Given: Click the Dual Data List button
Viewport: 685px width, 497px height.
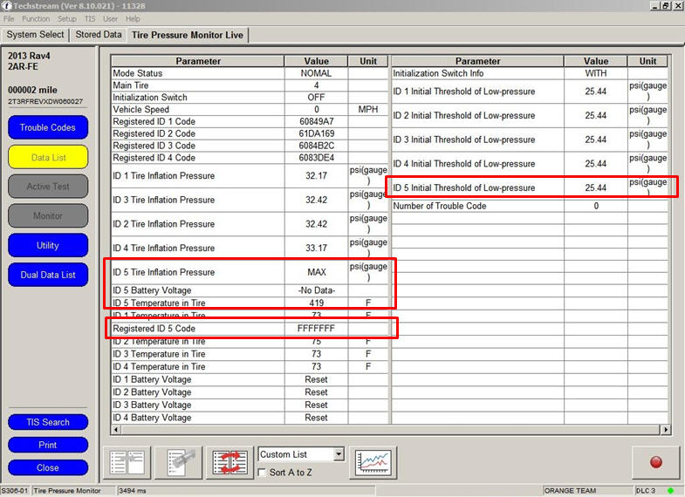Looking at the screenshot, I should coord(48,275).
